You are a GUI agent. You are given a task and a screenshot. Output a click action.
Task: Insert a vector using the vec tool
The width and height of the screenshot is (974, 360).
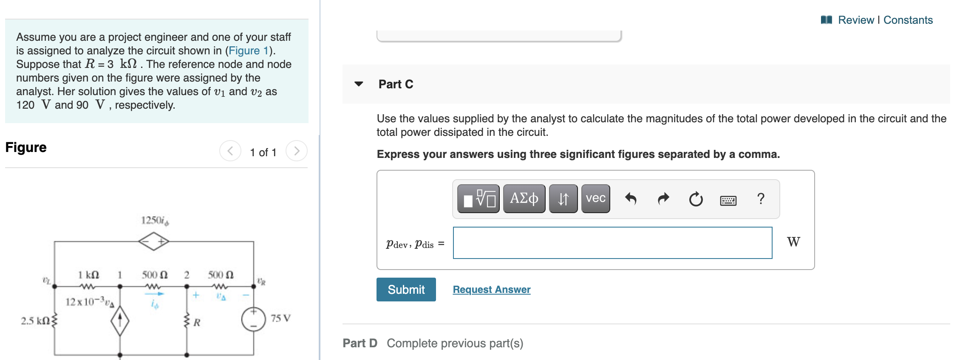coord(595,198)
